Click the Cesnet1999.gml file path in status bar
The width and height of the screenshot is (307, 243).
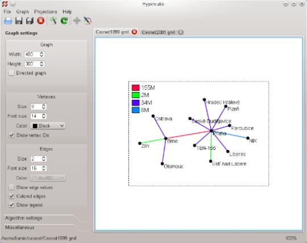(39, 238)
